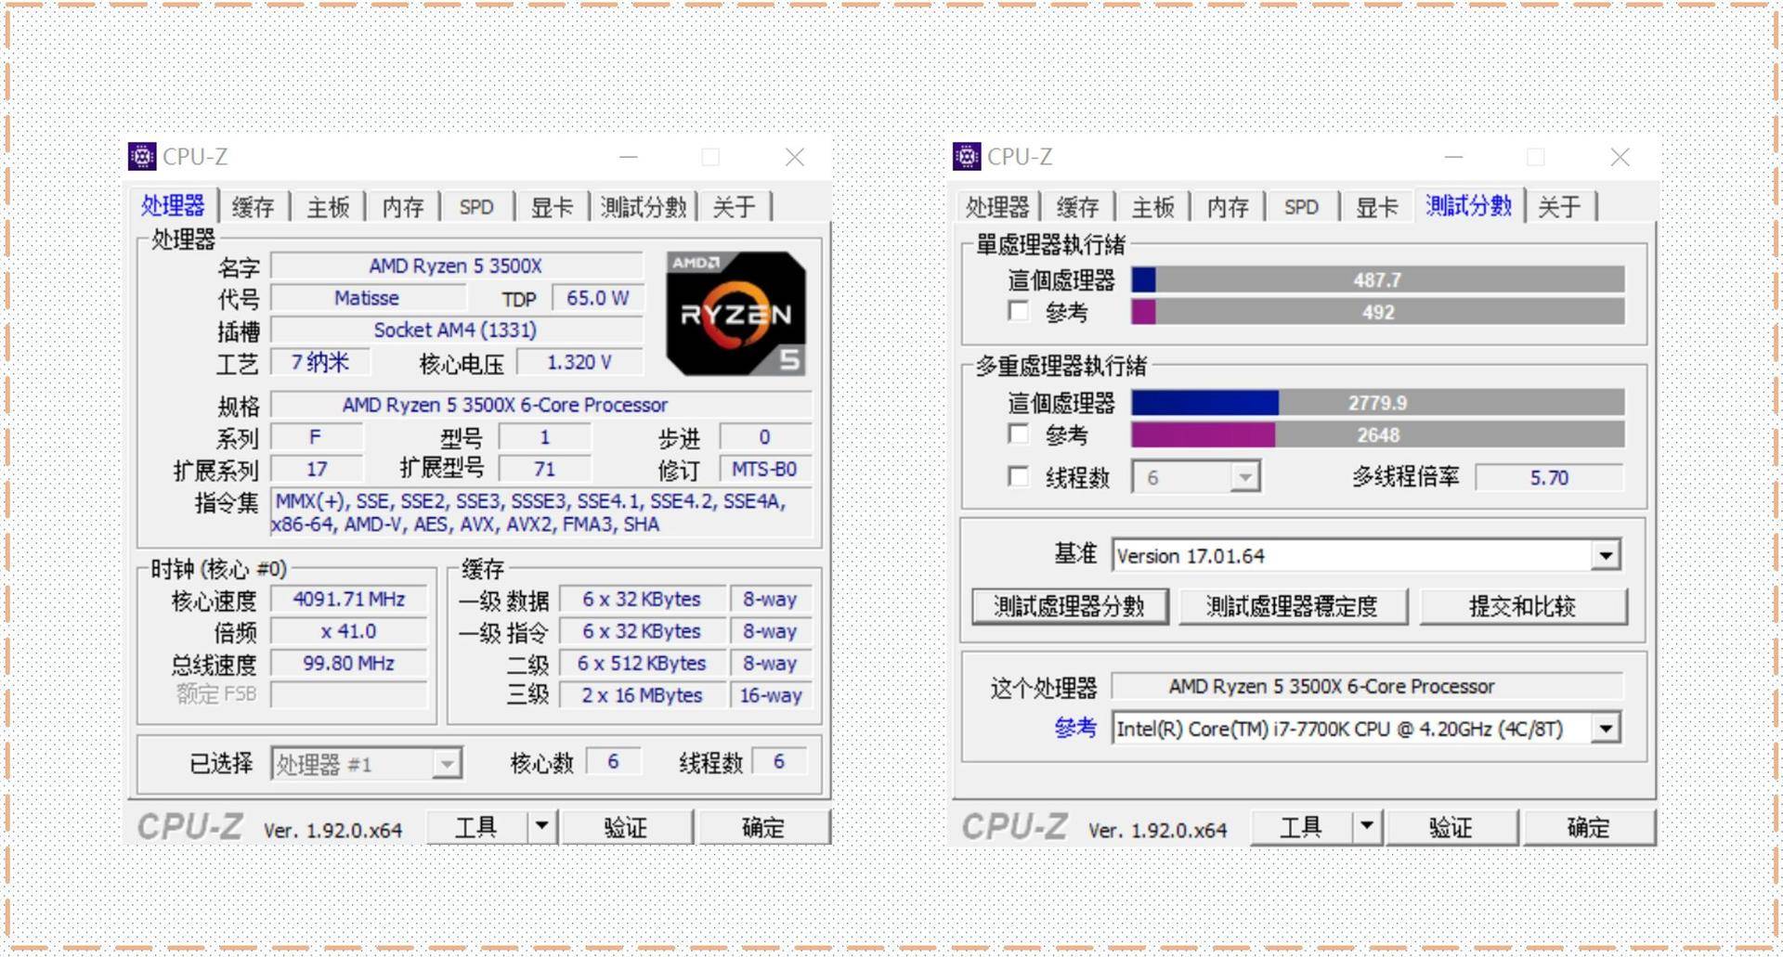Open the 关于 tab in left window
The height and width of the screenshot is (957, 1783).
pyautogui.click(x=734, y=207)
